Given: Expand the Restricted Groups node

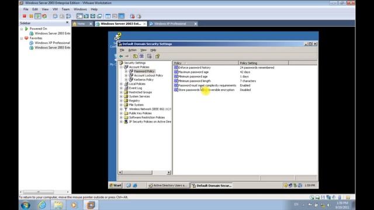Looking at the screenshot, I should click(121, 92).
